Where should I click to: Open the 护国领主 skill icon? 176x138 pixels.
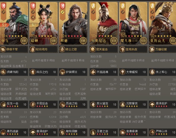point(62,72)
